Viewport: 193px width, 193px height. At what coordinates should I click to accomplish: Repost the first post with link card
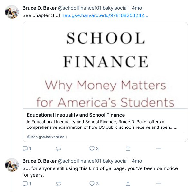click(x=59, y=148)
